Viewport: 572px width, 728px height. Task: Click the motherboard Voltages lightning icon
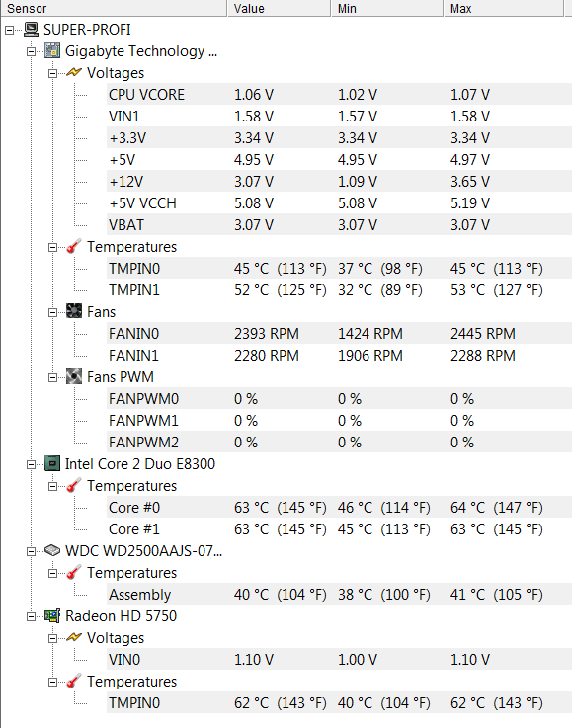pos(74,72)
